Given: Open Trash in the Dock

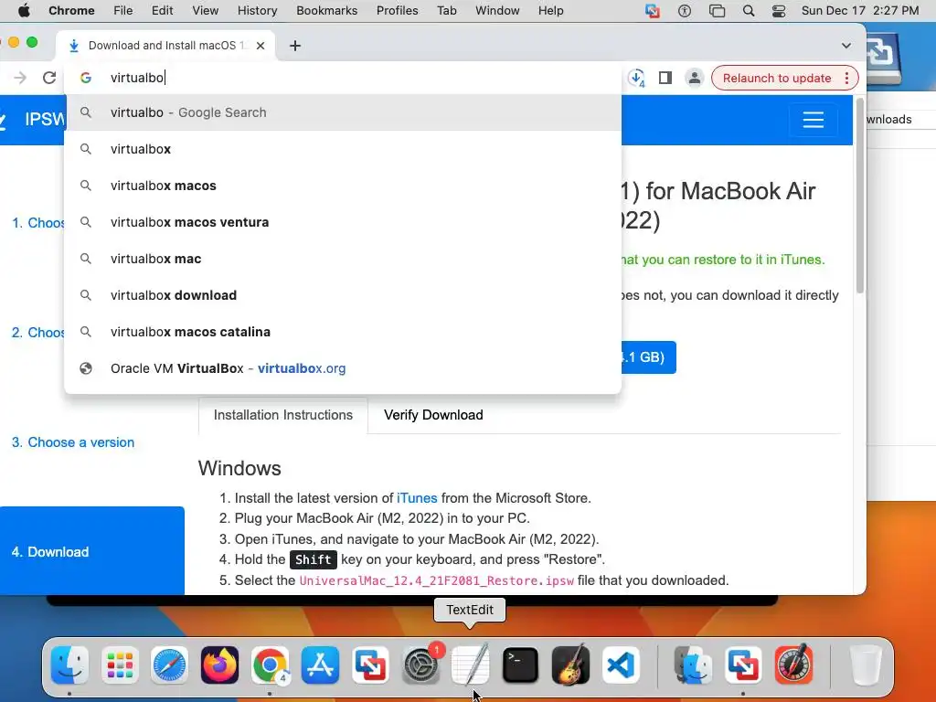Looking at the screenshot, I should tap(866, 665).
